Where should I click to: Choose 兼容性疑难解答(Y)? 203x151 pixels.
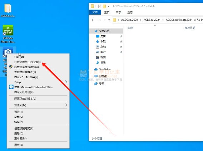coord(38,72)
